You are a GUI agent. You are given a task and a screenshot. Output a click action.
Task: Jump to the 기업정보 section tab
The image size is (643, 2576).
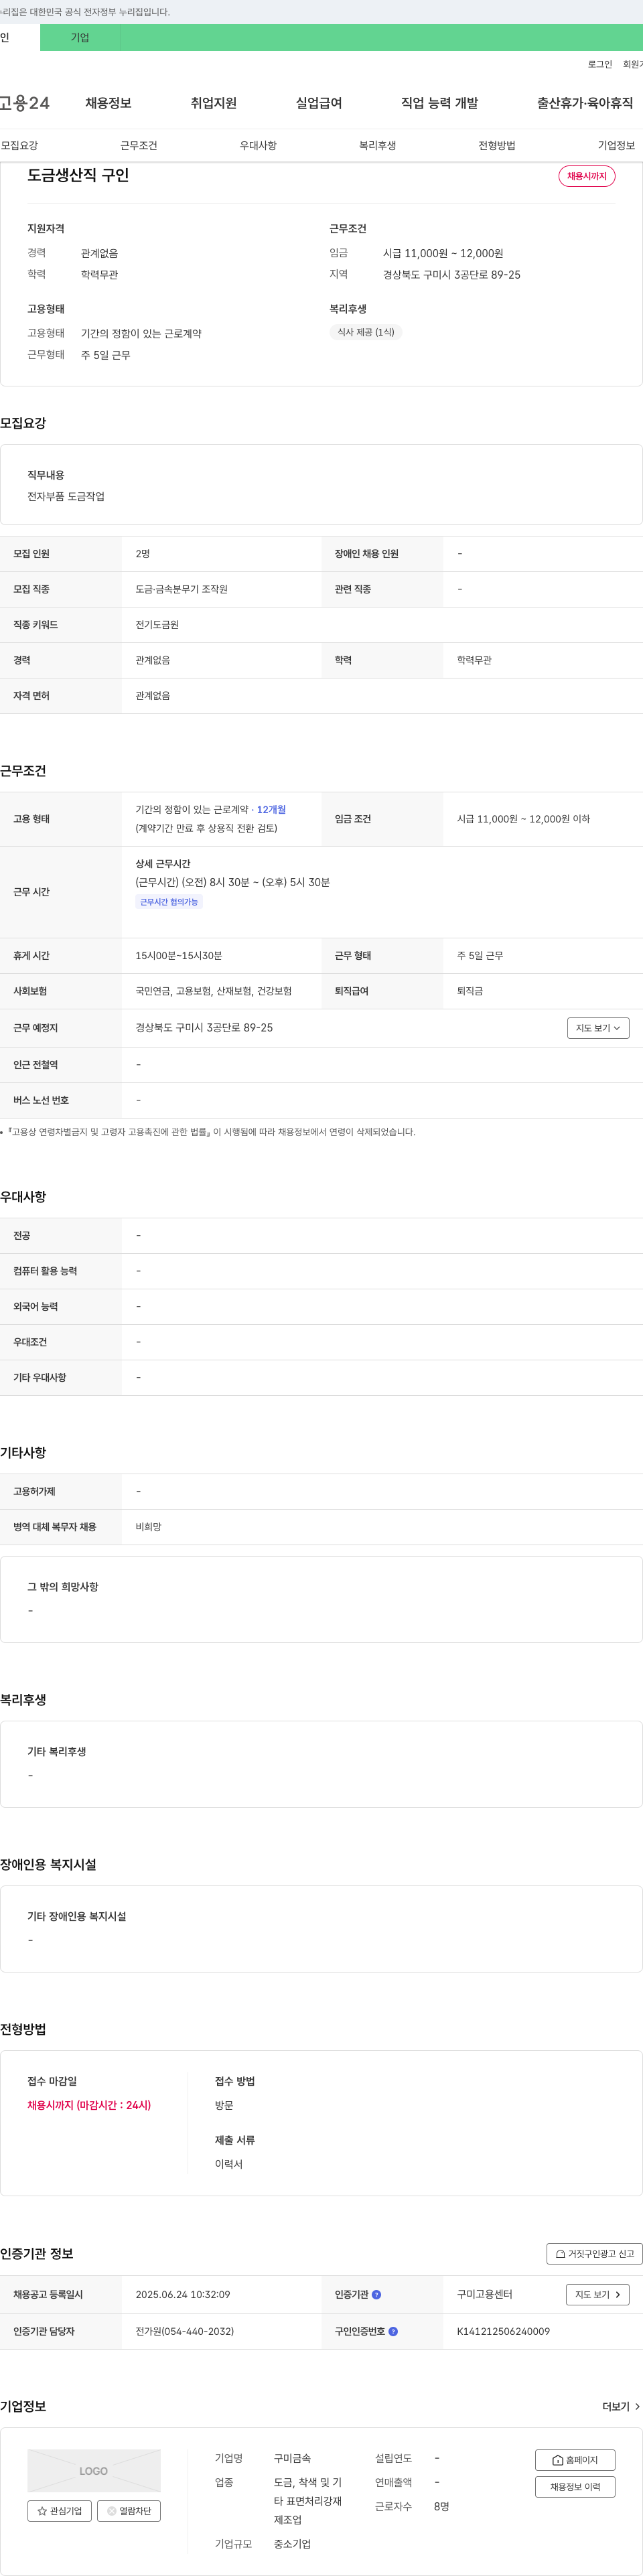[616, 145]
